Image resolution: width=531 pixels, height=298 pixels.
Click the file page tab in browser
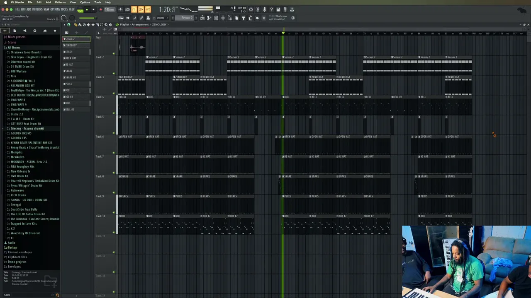[15, 31]
